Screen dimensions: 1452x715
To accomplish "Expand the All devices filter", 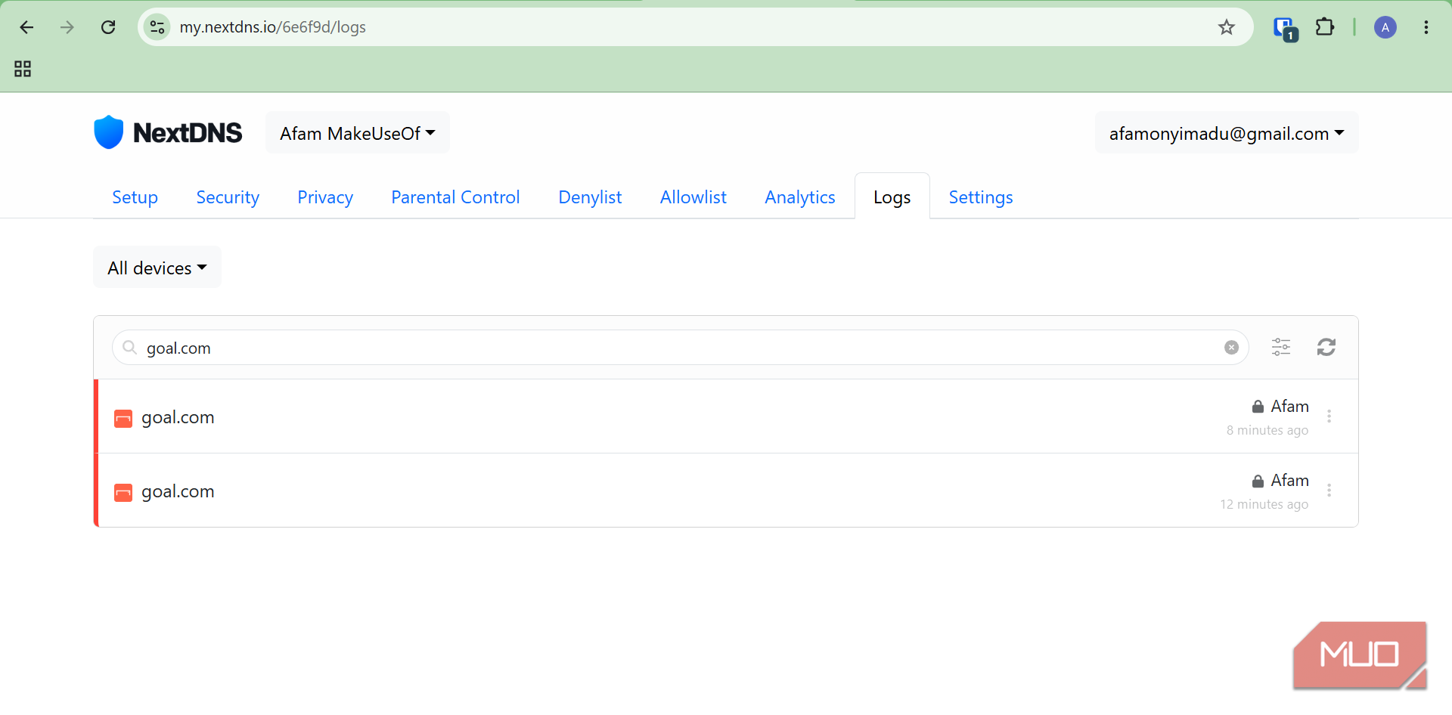I will tap(157, 268).
